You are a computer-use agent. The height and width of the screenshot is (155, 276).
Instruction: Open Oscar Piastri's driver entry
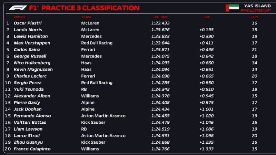pyautogui.click(x=27, y=23)
